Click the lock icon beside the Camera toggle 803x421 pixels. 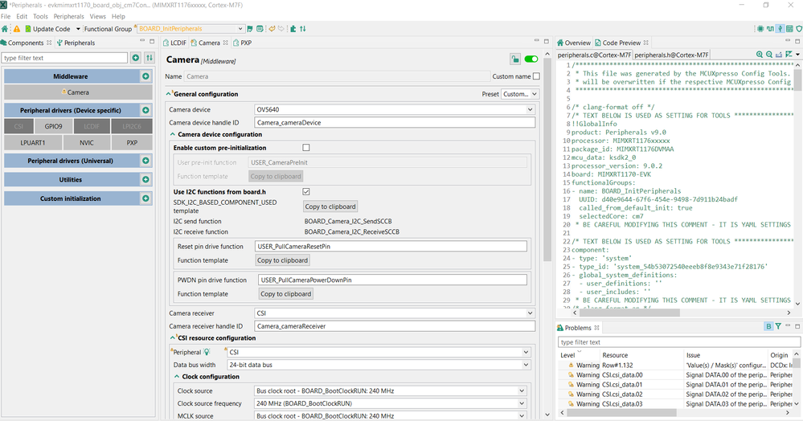tap(515, 59)
